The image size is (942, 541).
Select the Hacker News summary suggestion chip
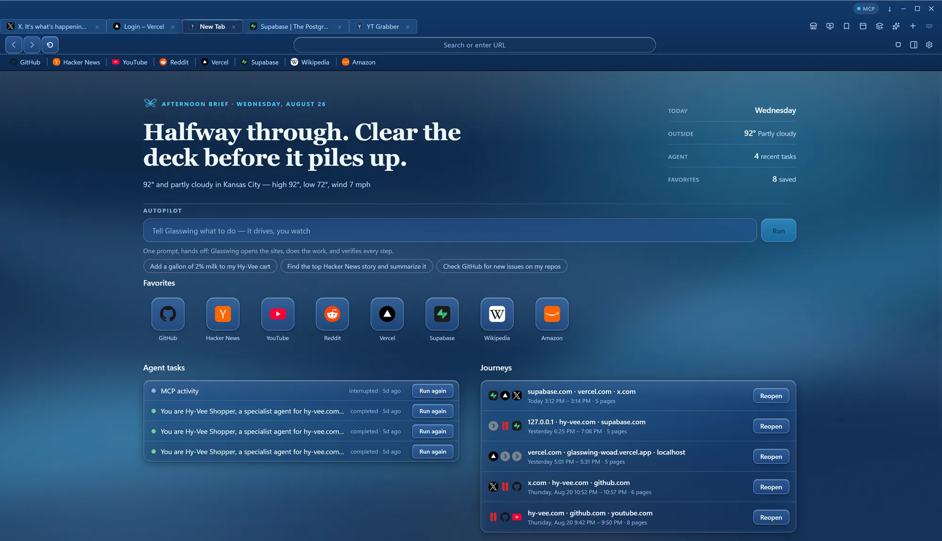[357, 266]
